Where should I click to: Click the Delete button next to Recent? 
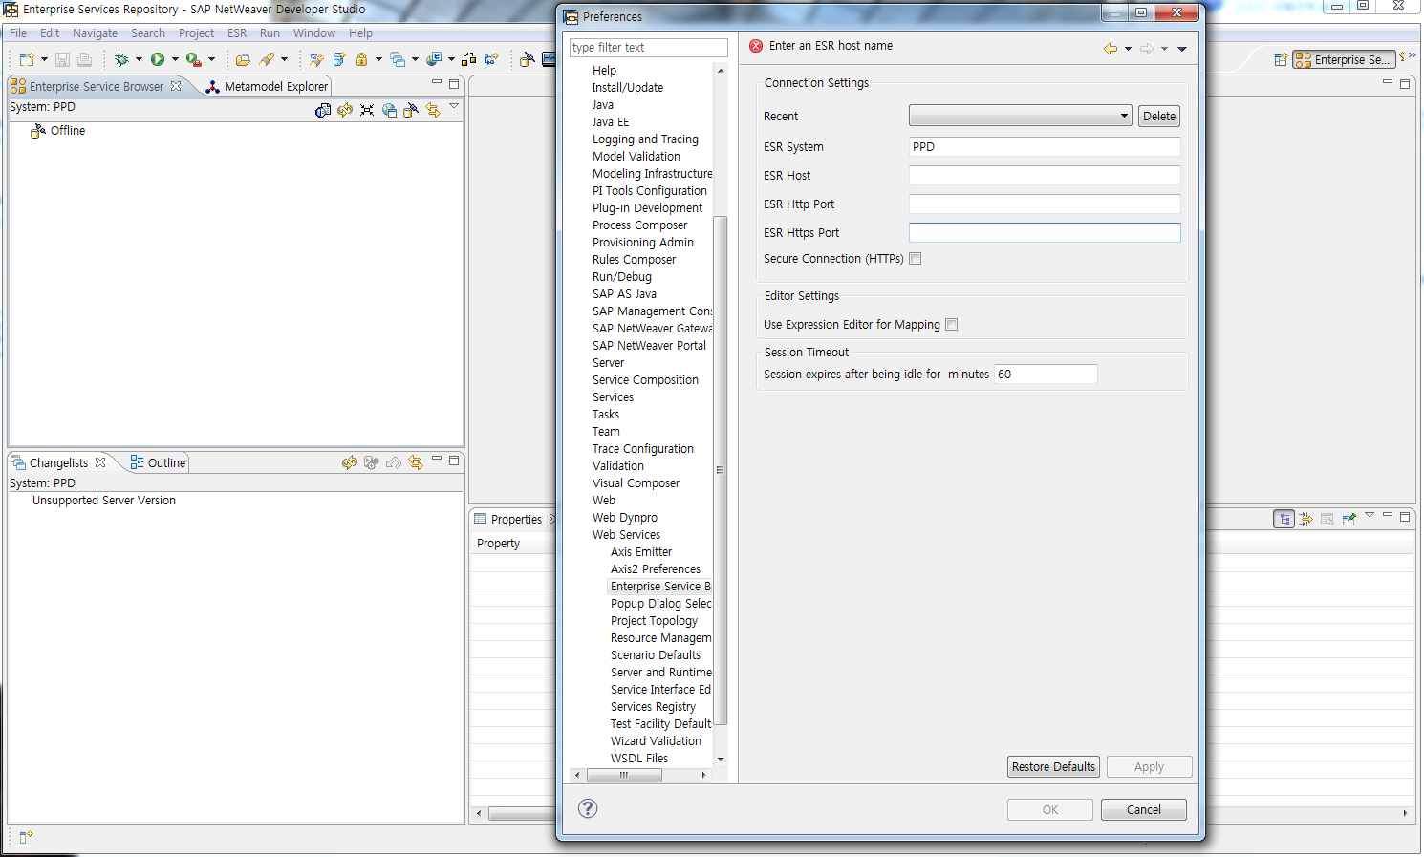pyautogui.click(x=1159, y=117)
